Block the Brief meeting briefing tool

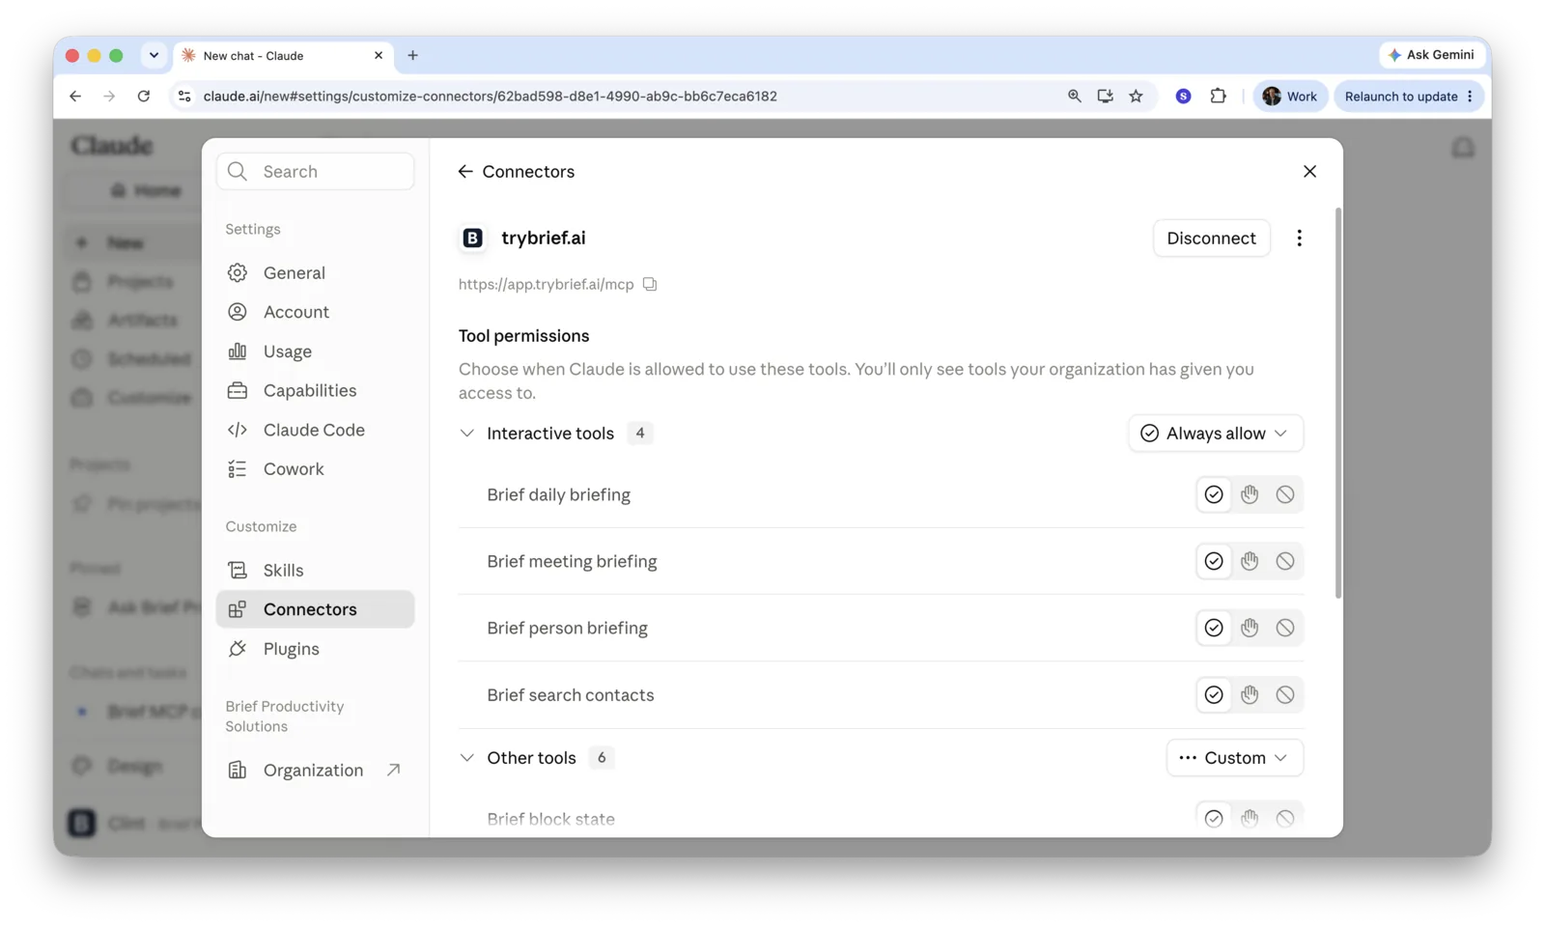point(1285,562)
